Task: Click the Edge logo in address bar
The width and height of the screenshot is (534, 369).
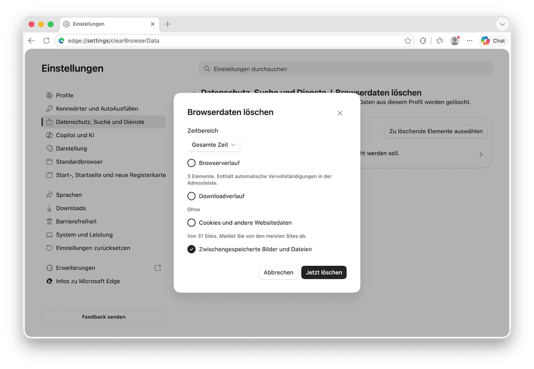Action: (61, 40)
